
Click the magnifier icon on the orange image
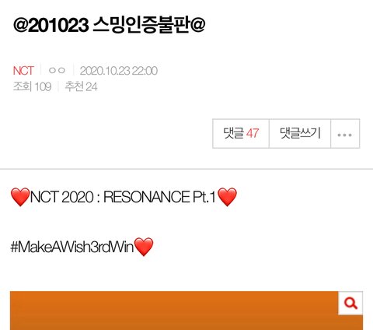(x=350, y=303)
